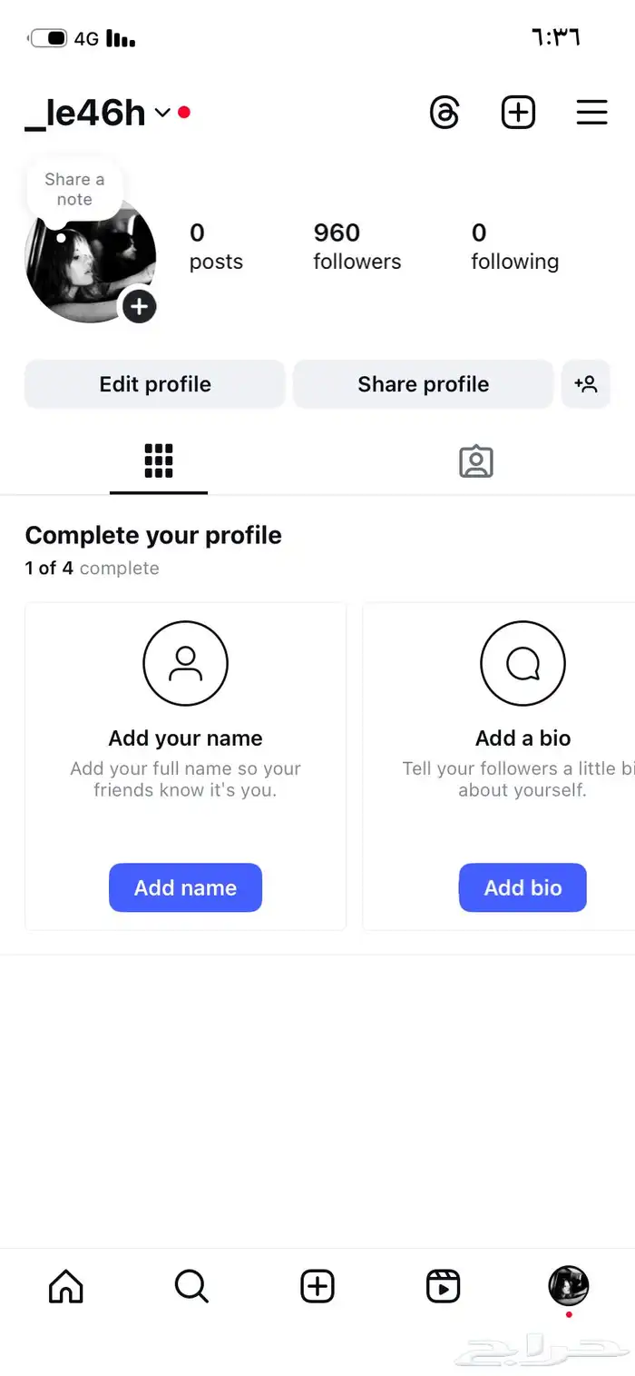Tap the plus badge on profile picture
This screenshot has width=635, height=1376.
pos(139,307)
